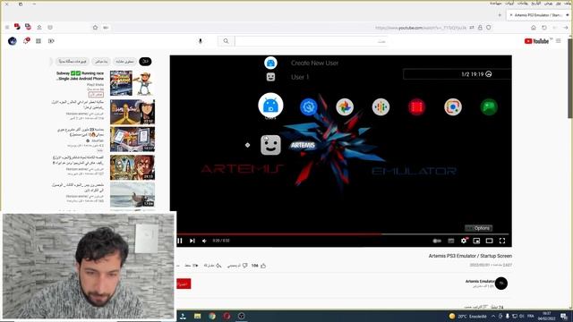
Task: Close the Artemis PS3 Emulator tab
Action: pyautogui.click(x=511, y=15)
